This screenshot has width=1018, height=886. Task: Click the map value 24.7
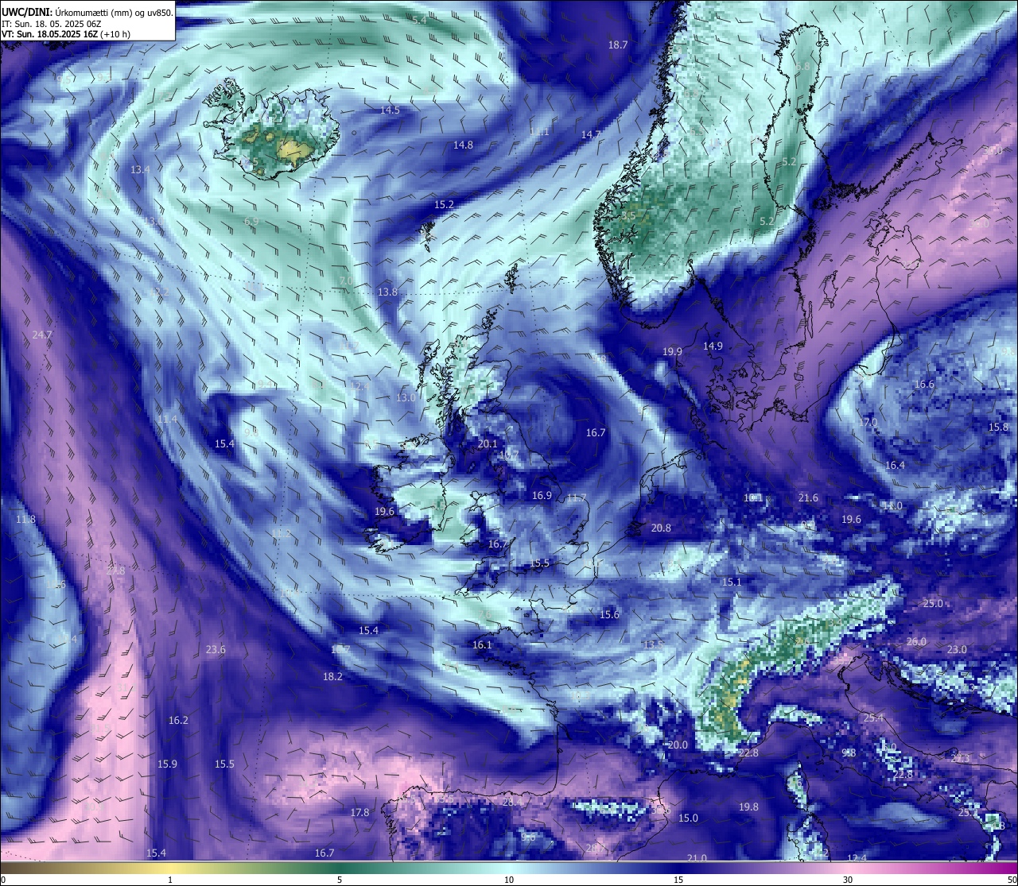point(42,335)
